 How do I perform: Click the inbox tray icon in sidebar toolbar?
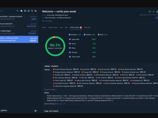(28, 11)
